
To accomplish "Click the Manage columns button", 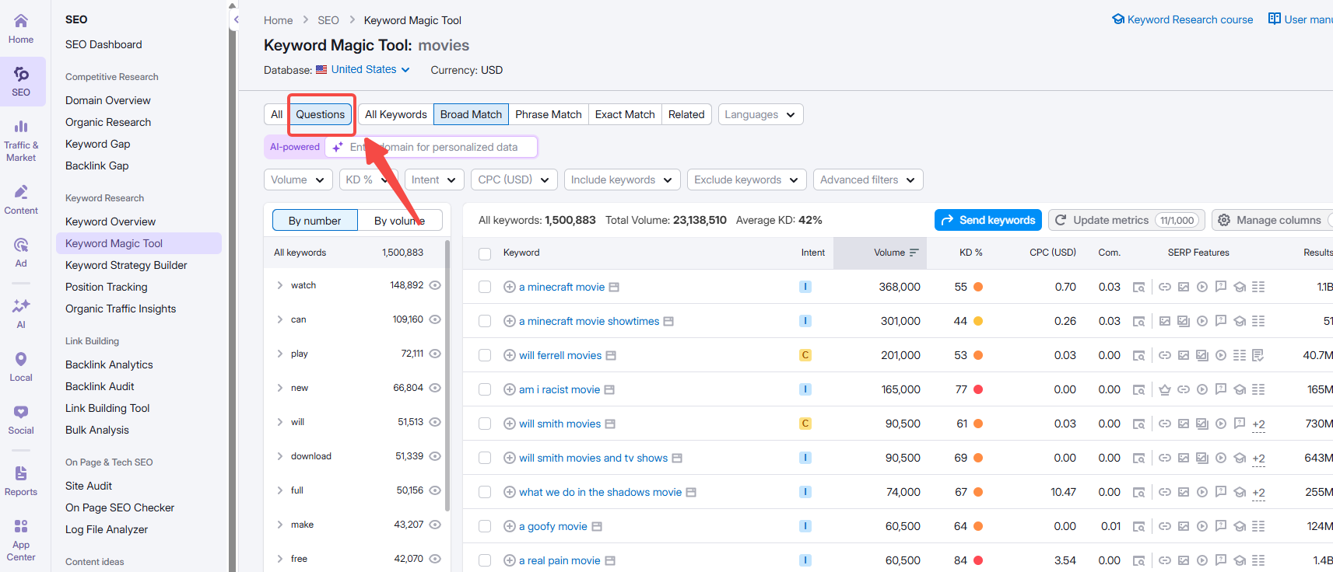I will tap(1272, 220).
